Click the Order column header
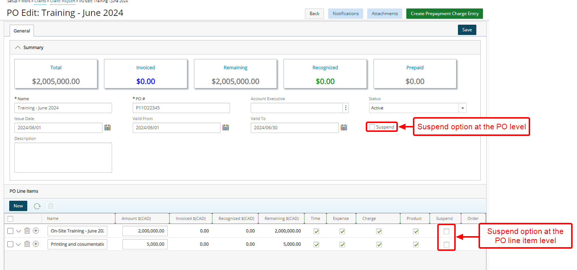Image resolution: width=577 pixels, height=270 pixels. coord(473,218)
